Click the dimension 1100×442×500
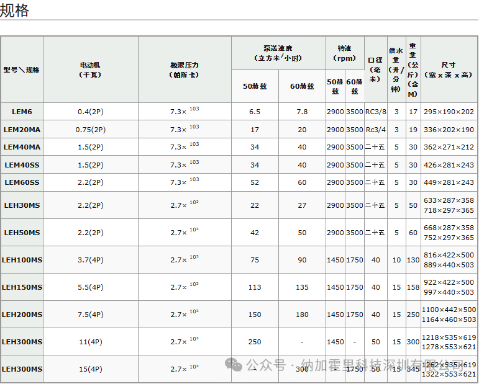Image resolution: width=479 pixels, height=384 pixels. 449,310
